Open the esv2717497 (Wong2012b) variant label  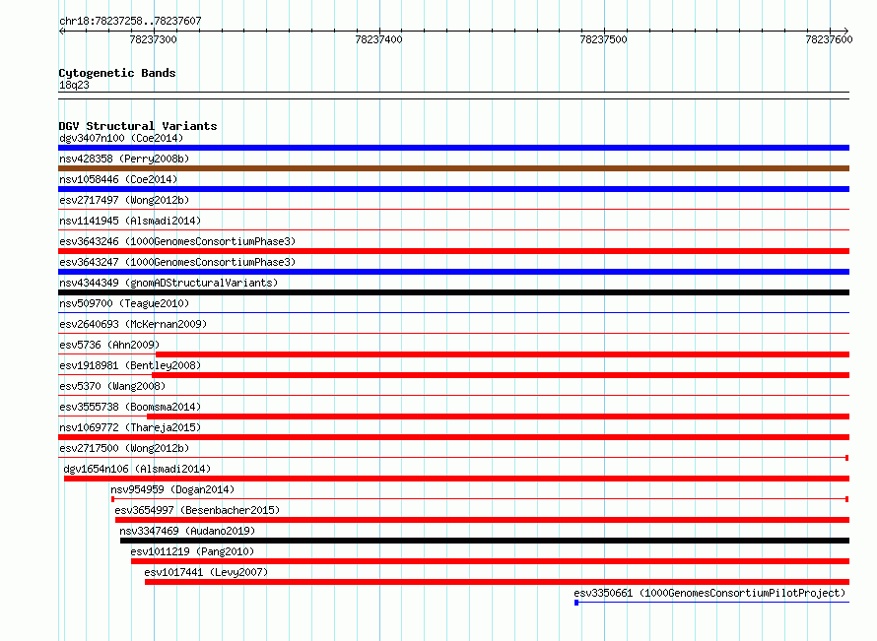(x=124, y=200)
